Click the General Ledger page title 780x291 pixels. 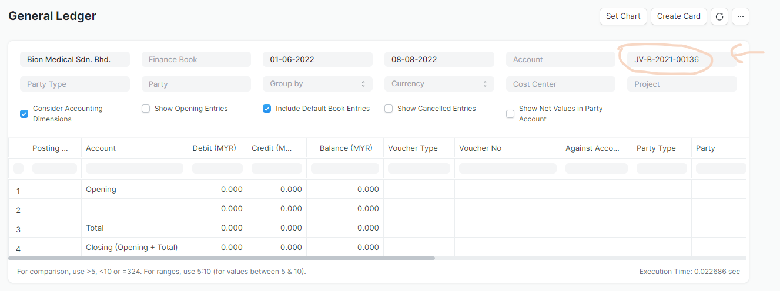click(x=52, y=16)
